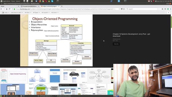Image resolution: width=172 pixels, height=97 pixels.
Task: Open the All Layouts filter dropdown
Action: (45, 13)
